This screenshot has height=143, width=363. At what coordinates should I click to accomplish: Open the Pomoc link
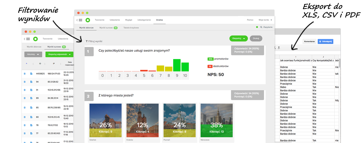[250, 20]
